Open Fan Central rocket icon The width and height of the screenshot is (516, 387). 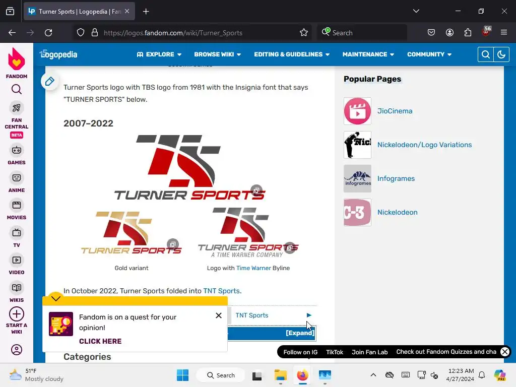coord(17,108)
